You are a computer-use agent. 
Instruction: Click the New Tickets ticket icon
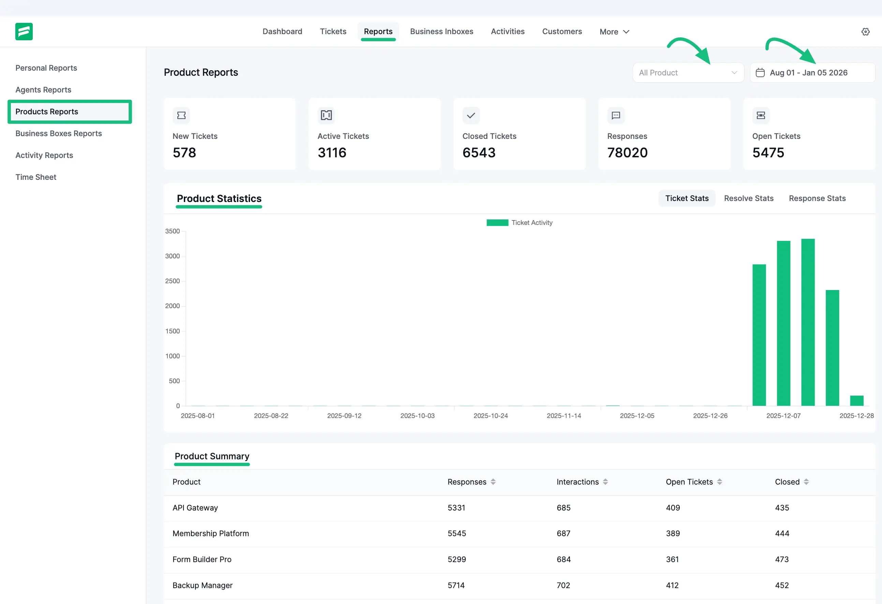pos(181,115)
